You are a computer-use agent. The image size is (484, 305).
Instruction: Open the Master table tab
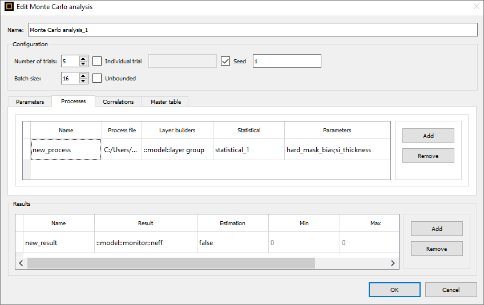tap(166, 102)
